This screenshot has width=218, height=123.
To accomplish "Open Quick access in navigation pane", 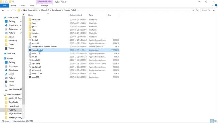I will (x=13, y=17).
